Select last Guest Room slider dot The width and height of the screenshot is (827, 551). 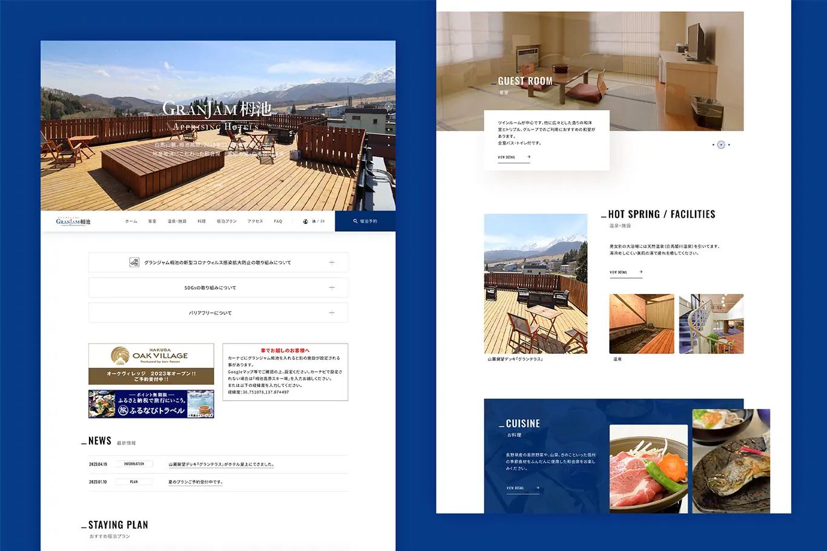(x=729, y=145)
